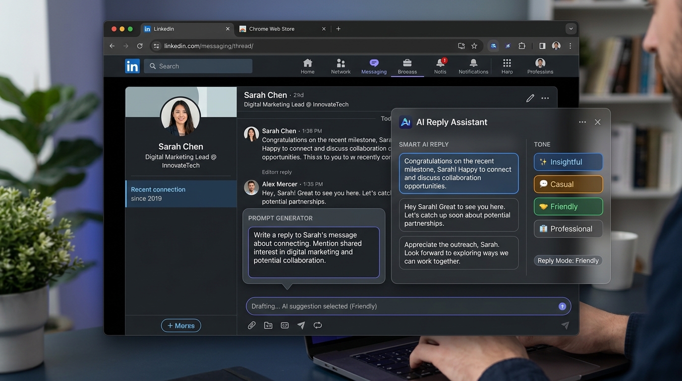Open the Professins profile menu

540,66
